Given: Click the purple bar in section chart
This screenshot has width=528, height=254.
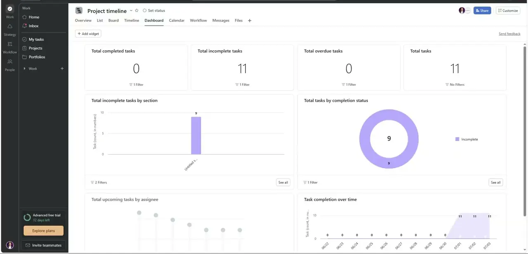Looking at the screenshot, I should point(196,136).
